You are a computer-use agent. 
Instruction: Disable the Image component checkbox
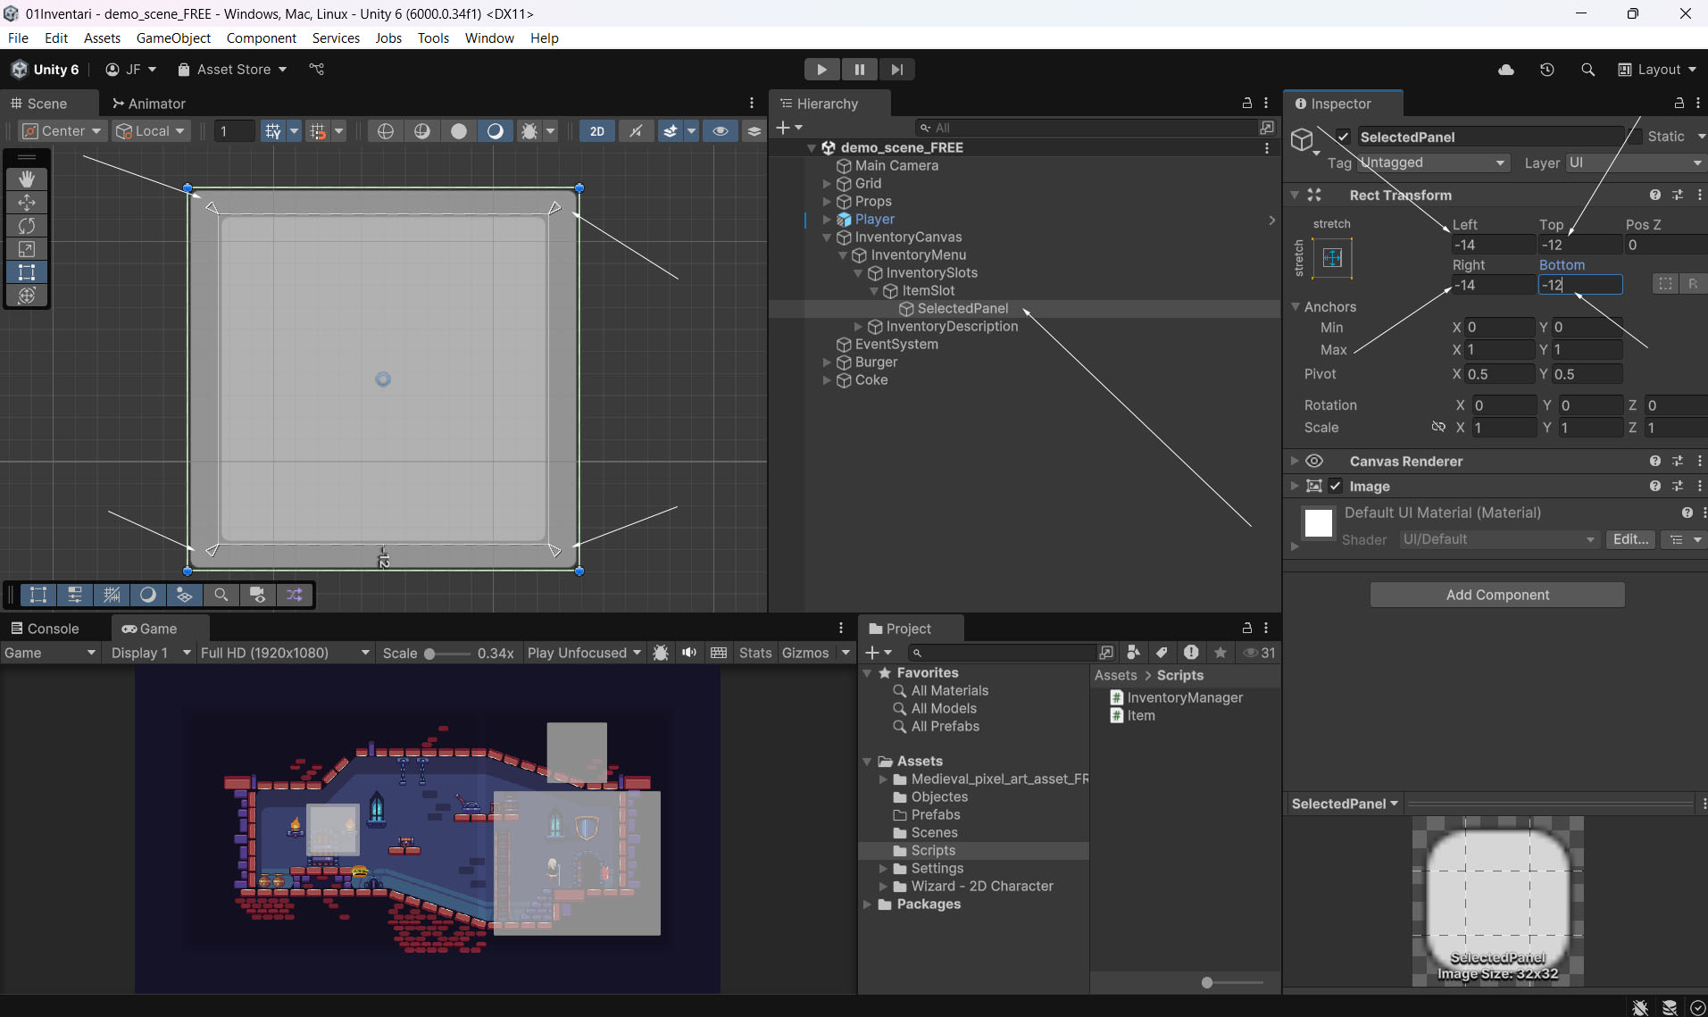click(1336, 487)
